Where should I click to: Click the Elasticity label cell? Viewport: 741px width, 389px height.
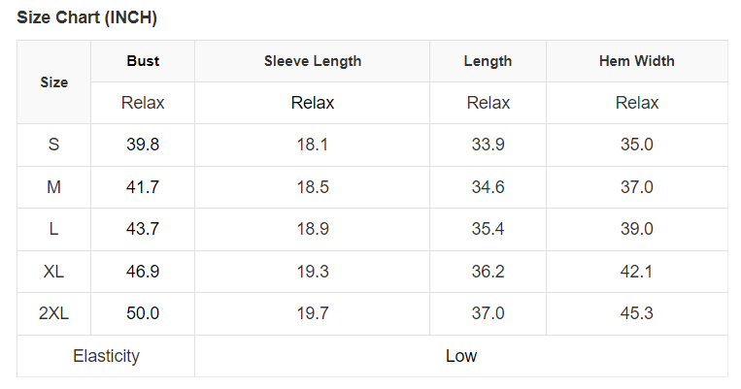[x=106, y=356]
